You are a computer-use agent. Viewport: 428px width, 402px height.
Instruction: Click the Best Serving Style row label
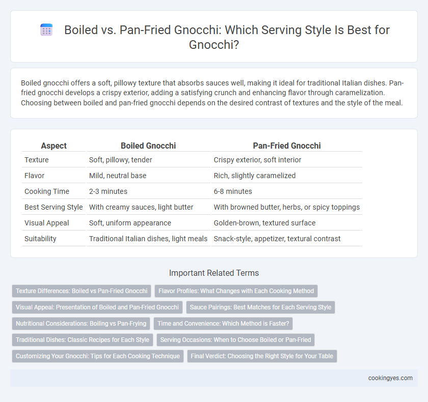[53, 207]
